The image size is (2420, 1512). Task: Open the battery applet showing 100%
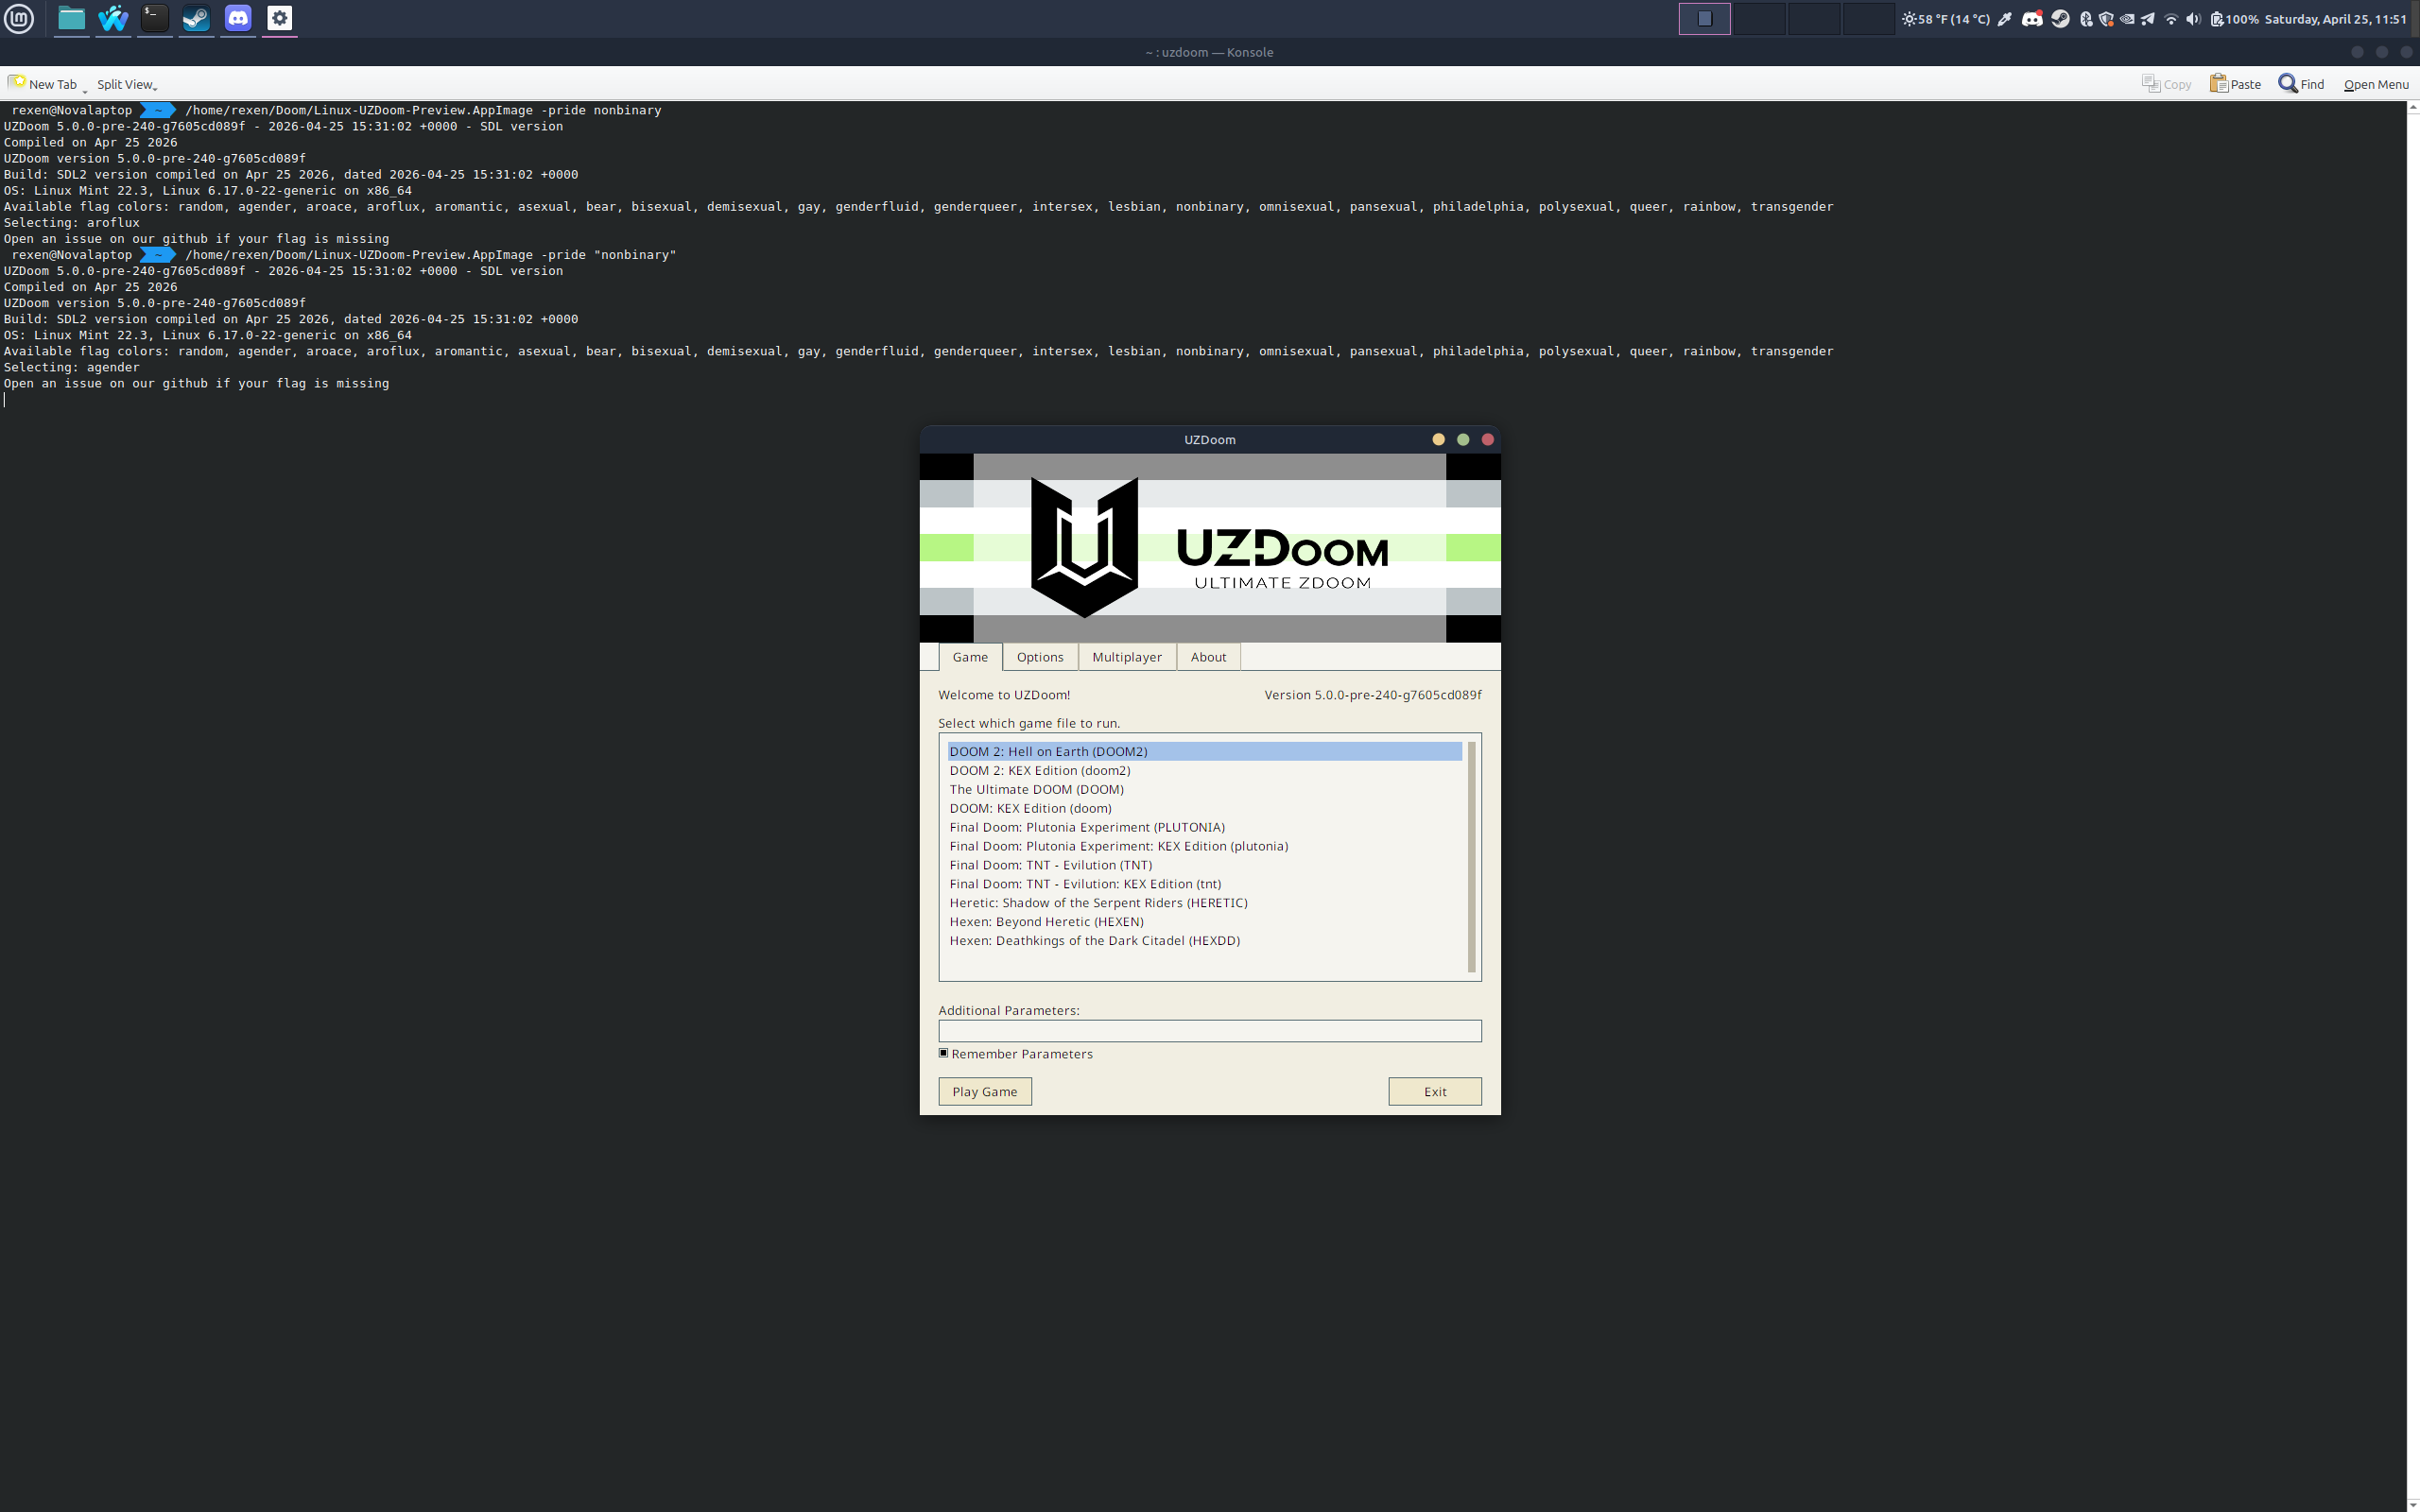[2234, 19]
